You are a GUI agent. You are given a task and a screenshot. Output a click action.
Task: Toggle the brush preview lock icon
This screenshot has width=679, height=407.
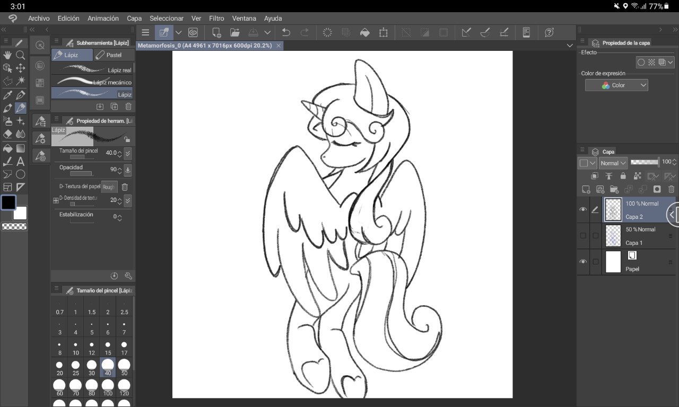tap(127, 139)
